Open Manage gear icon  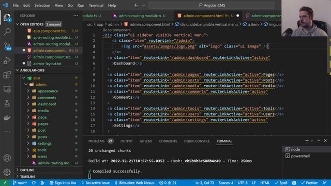(7, 172)
